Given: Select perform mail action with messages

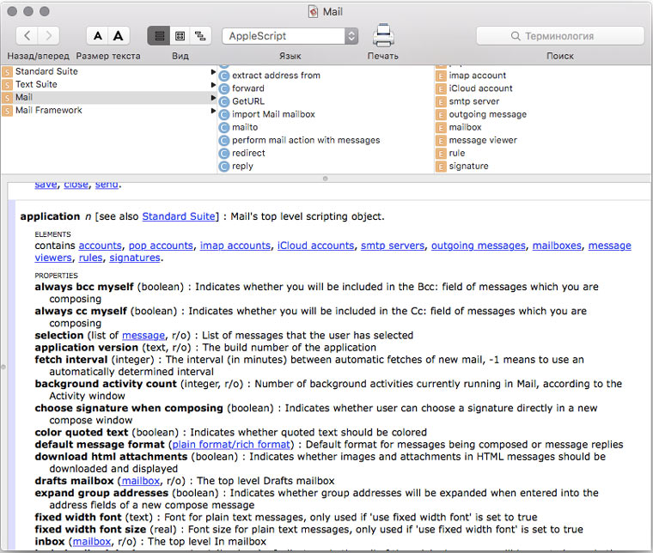Looking at the screenshot, I should (x=306, y=140).
